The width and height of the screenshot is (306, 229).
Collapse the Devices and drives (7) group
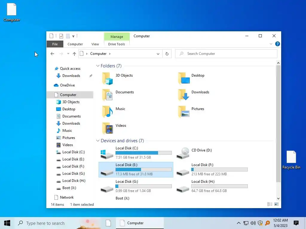98,141
